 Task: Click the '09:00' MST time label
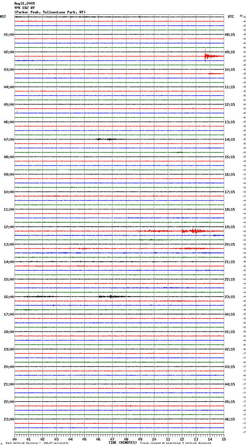[9, 175]
